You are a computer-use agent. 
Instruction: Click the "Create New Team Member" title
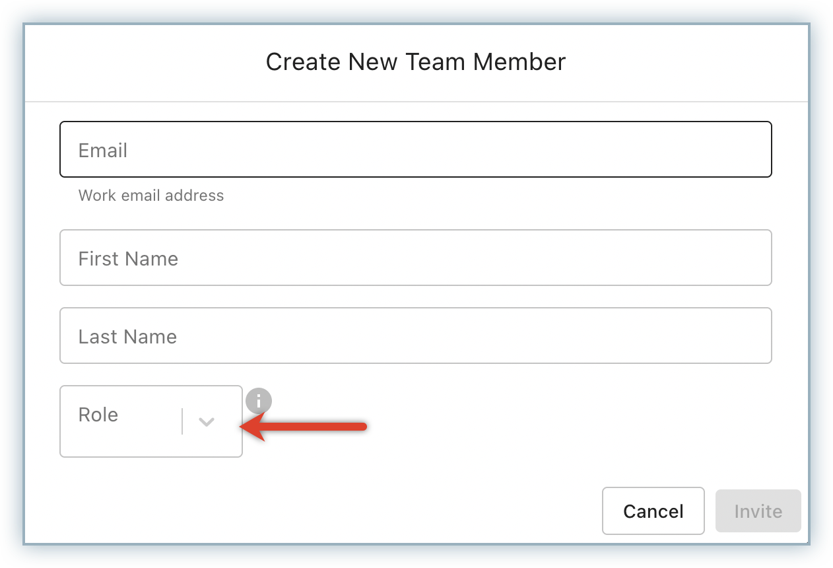[416, 62]
